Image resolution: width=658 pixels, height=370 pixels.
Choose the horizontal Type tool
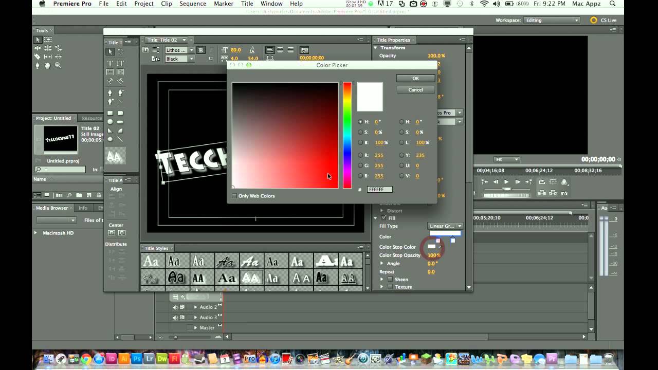110,63
